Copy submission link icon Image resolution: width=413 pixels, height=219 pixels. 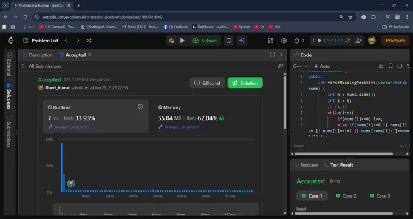click(x=280, y=66)
